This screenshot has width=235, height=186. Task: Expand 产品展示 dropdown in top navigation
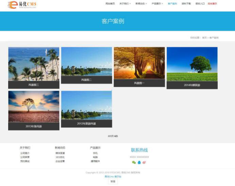pyautogui.click(x=157, y=4)
